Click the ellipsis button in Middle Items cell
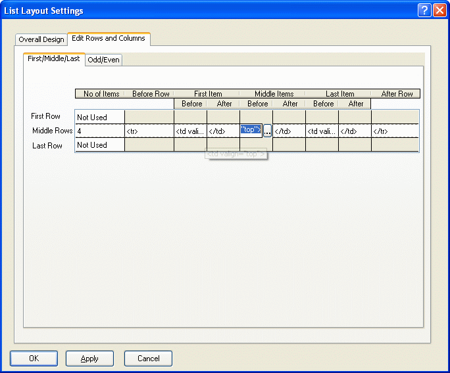Screen dimensions: 450x373 coord(267,131)
